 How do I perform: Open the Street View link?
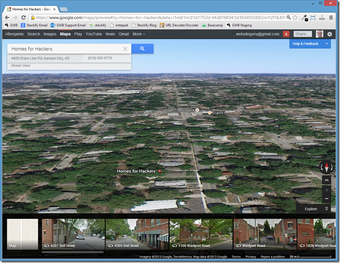click(x=20, y=65)
